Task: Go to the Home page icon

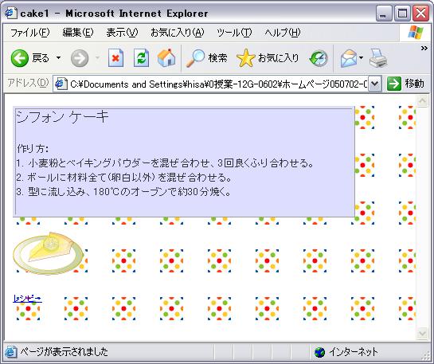Action: pos(166,58)
